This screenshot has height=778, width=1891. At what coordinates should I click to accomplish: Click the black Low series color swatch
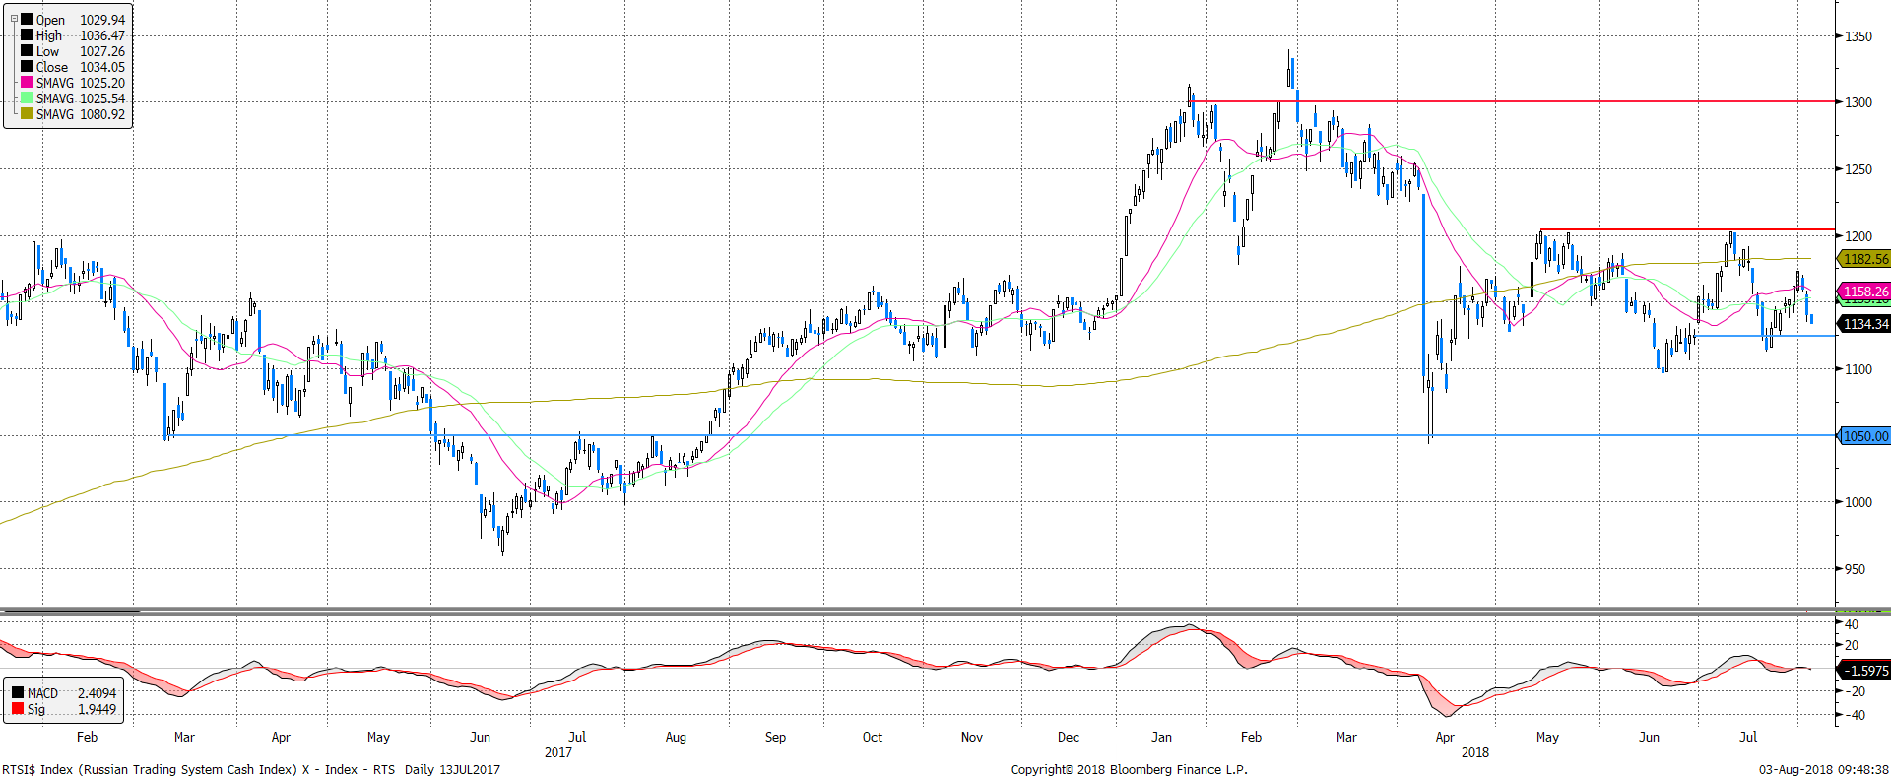[27, 51]
